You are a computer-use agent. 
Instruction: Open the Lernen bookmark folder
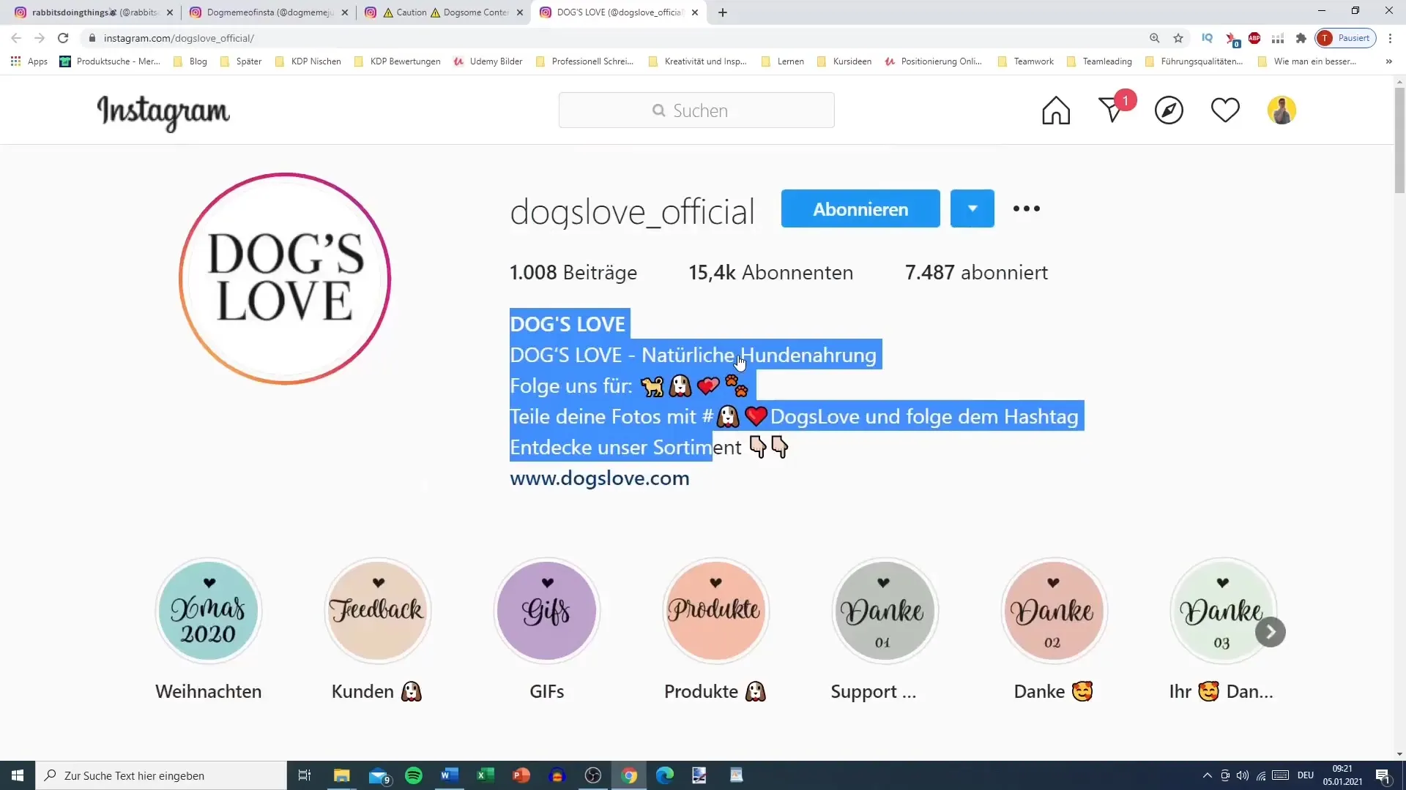(x=783, y=61)
